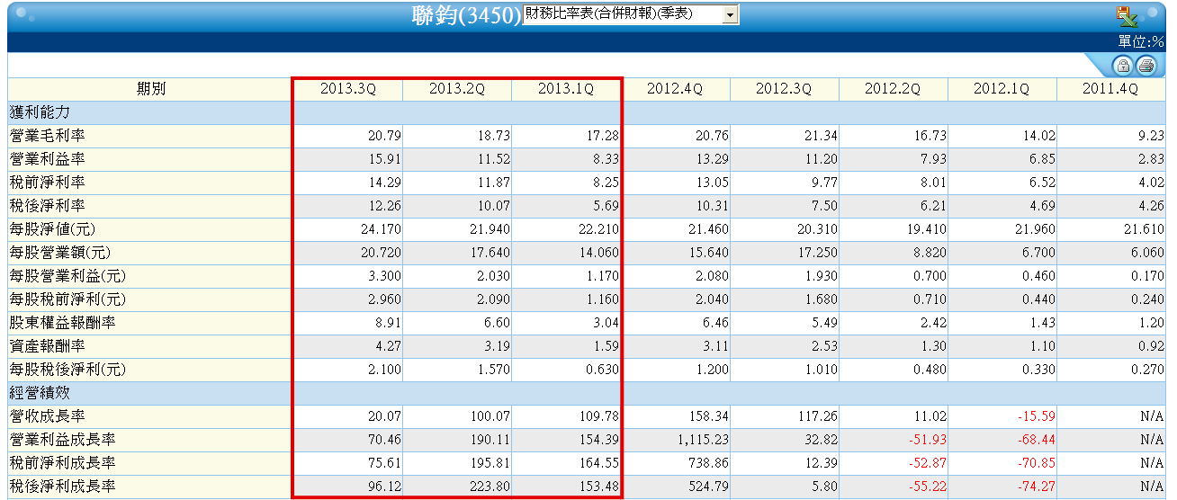Image resolution: width=1177 pixels, height=500 pixels.
Task: Click the red -68.44 value
Action: [1036, 440]
